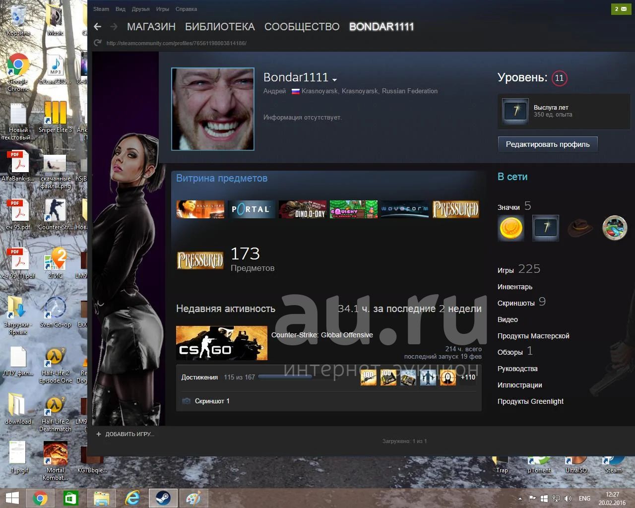Open the round colorful badge after the hat
This screenshot has width=635, height=508.
coord(615,228)
